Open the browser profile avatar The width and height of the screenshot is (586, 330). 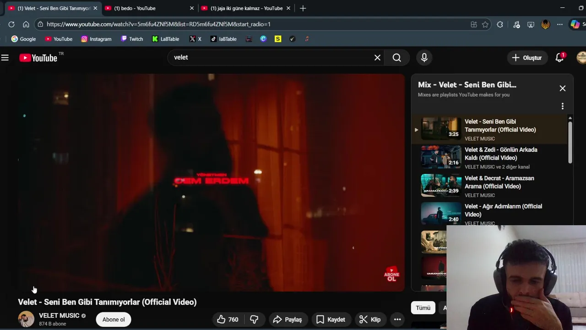[545, 24]
